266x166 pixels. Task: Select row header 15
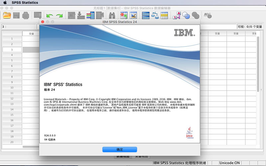(x=12, y=115)
